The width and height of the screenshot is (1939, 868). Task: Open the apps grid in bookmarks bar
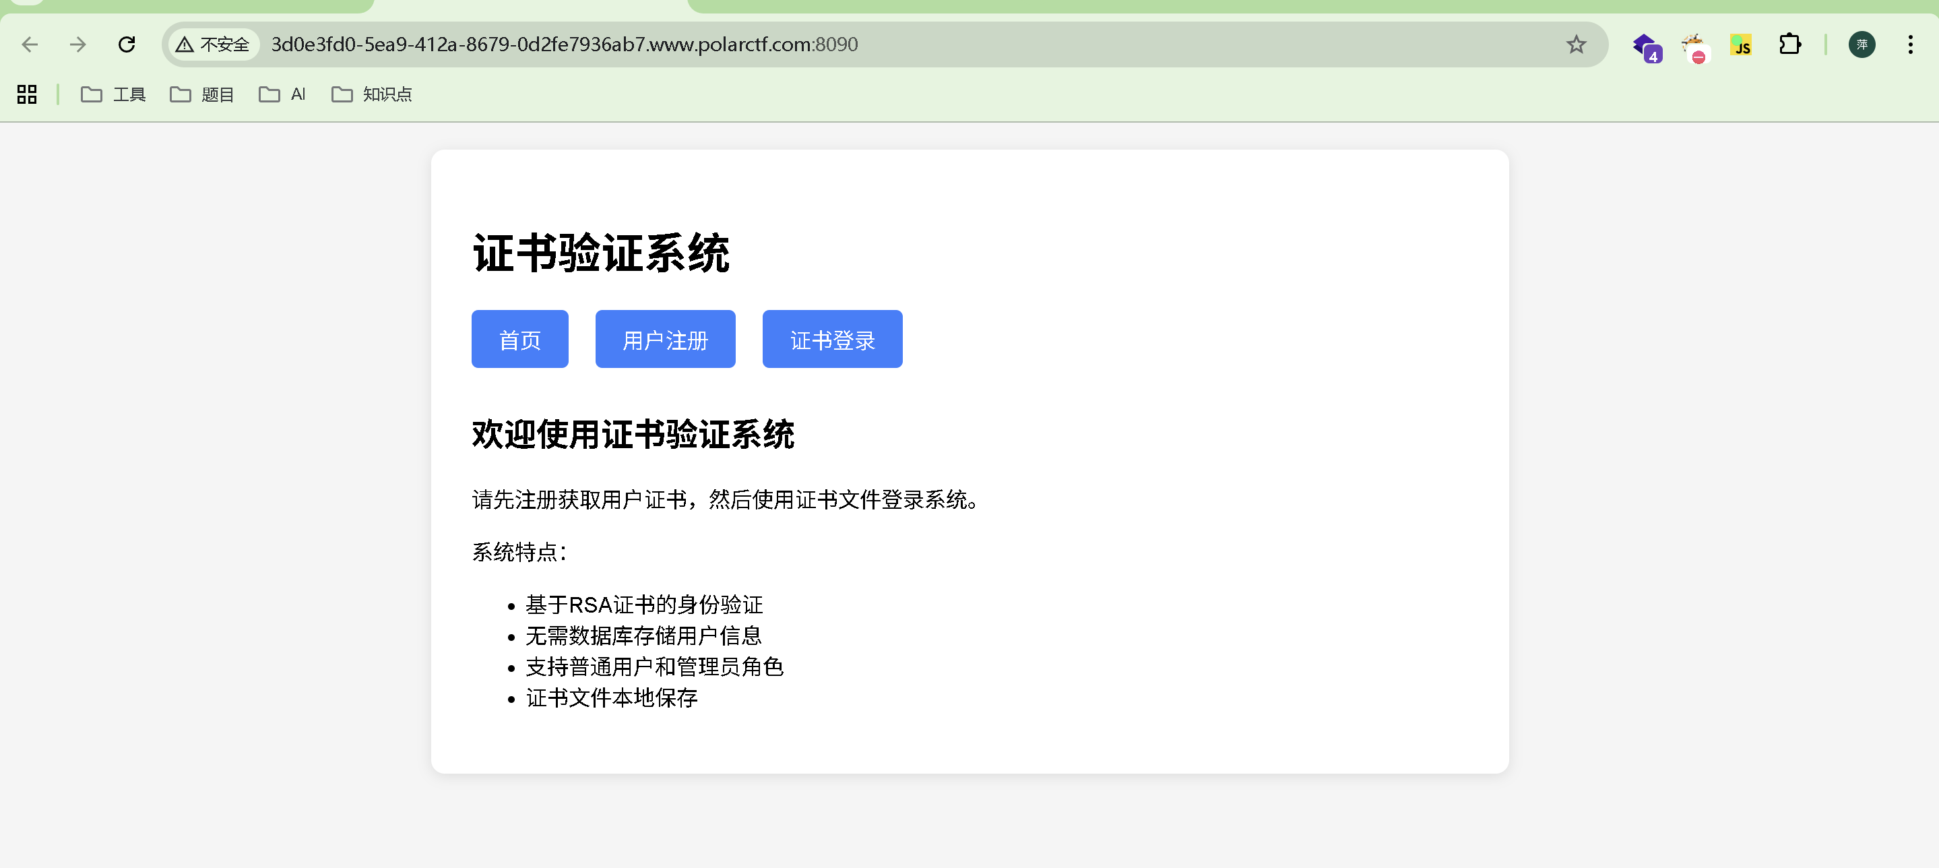click(x=27, y=94)
